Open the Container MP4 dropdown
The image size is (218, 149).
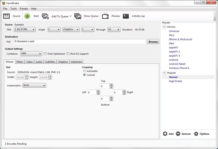click(x=31, y=54)
